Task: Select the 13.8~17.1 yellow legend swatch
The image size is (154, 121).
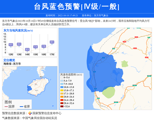Action: (62, 90)
